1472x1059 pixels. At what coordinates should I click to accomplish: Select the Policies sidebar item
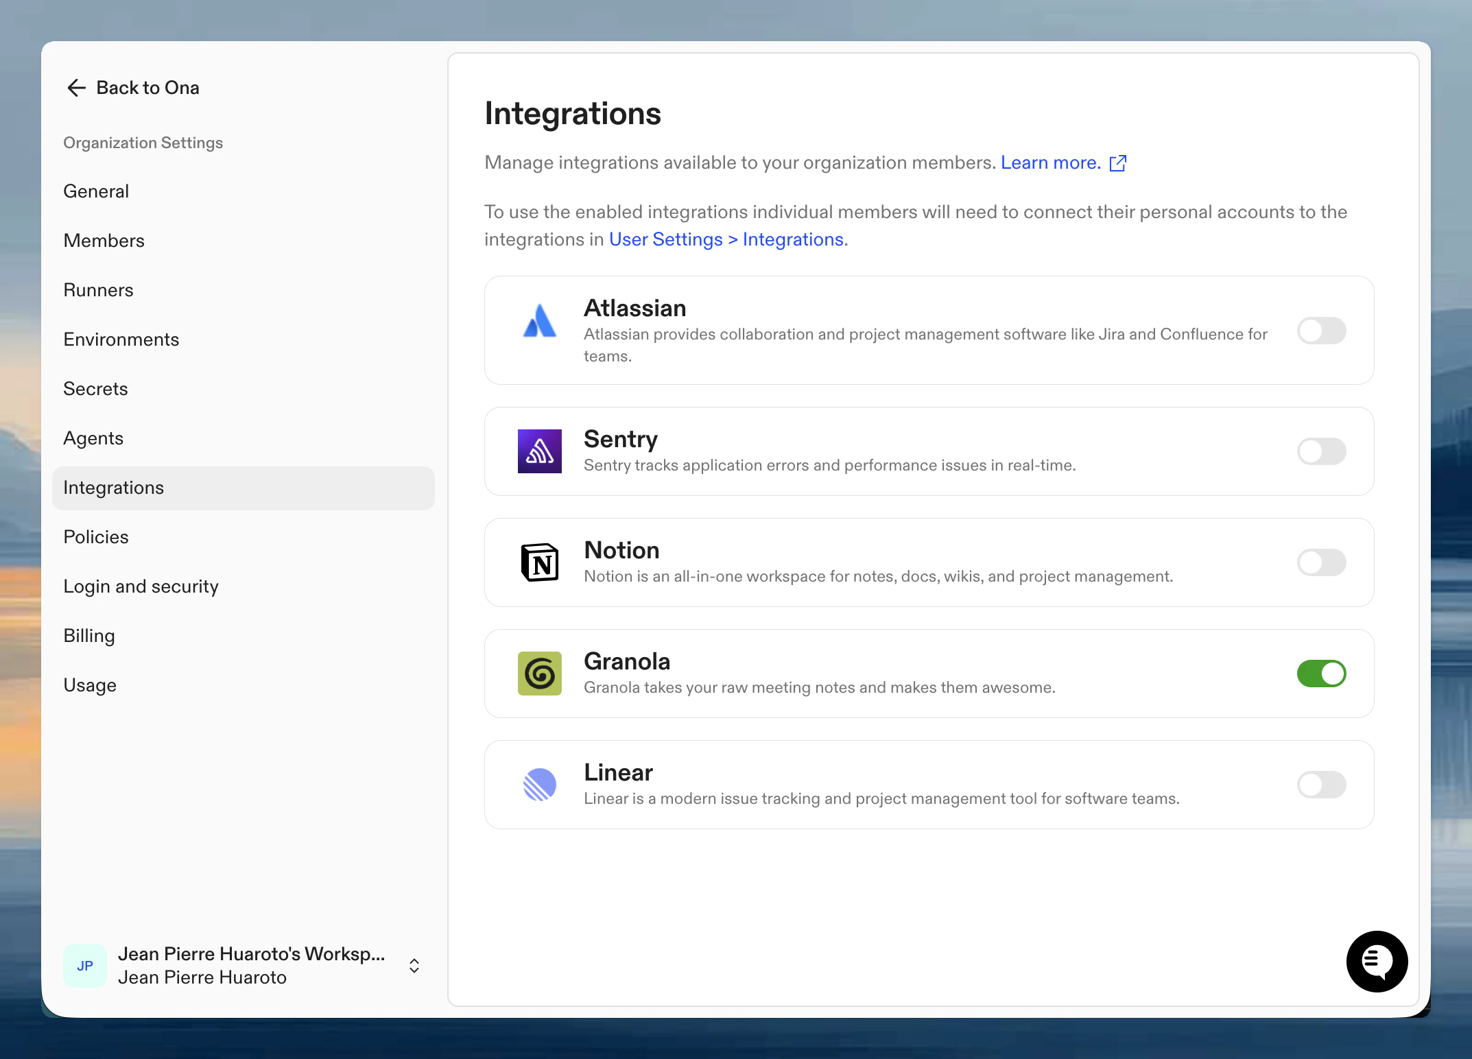[x=96, y=537]
